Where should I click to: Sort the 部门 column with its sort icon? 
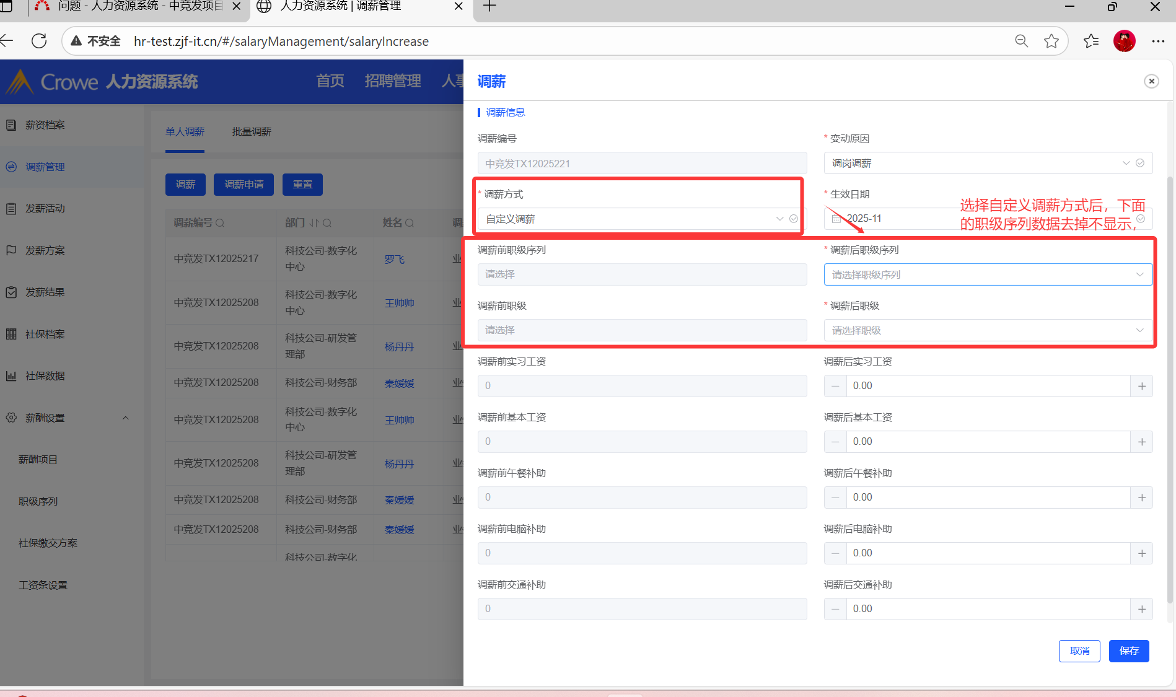(x=314, y=223)
